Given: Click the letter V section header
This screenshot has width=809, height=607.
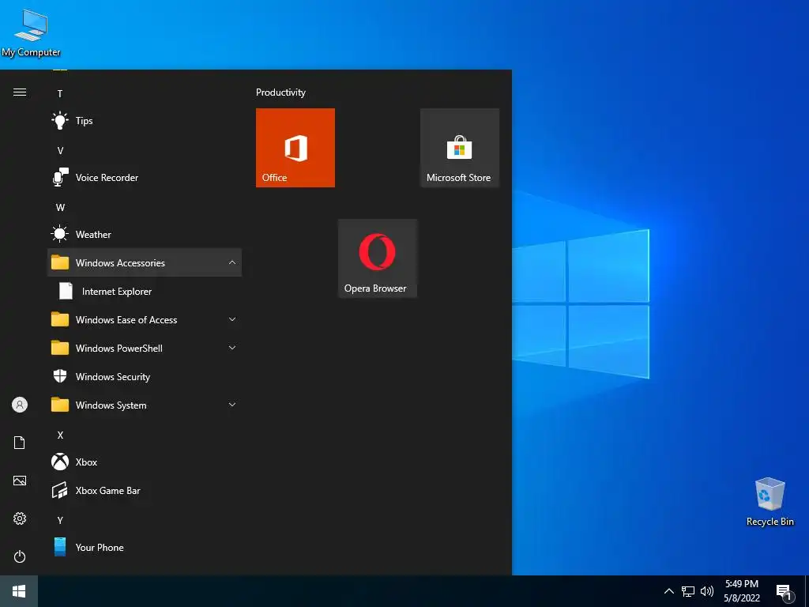Looking at the screenshot, I should click(x=60, y=151).
